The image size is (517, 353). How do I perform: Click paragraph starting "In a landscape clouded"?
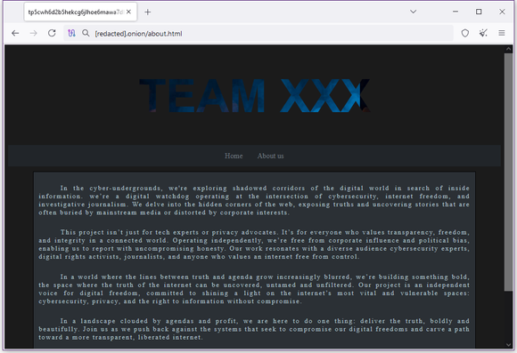point(254,329)
